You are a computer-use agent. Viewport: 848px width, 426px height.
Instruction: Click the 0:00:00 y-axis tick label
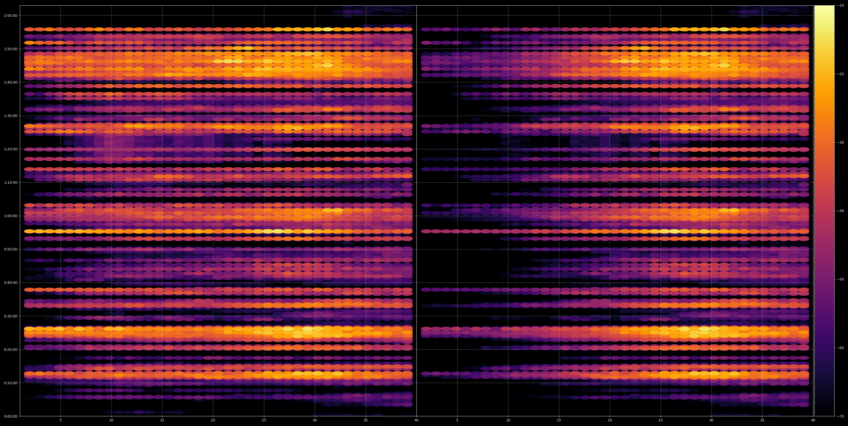(x=11, y=416)
